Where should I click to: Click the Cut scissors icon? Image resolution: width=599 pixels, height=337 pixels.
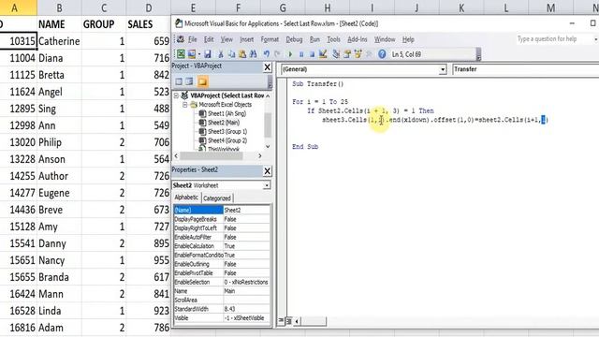tap(221, 54)
